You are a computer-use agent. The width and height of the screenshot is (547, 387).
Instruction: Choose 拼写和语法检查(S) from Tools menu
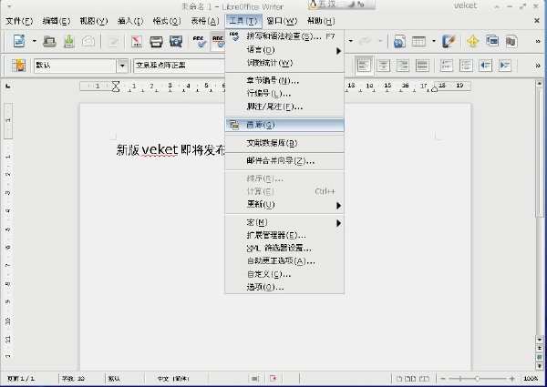pos(284,36)
